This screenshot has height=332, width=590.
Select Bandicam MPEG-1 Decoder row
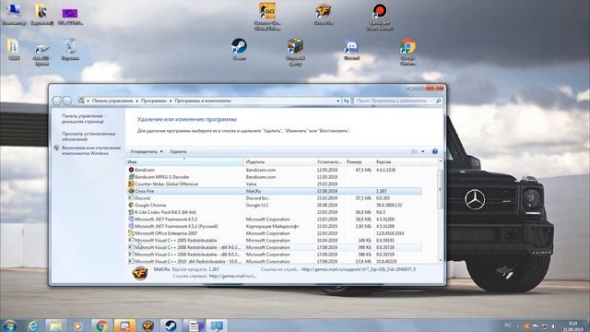click(274, 177)
